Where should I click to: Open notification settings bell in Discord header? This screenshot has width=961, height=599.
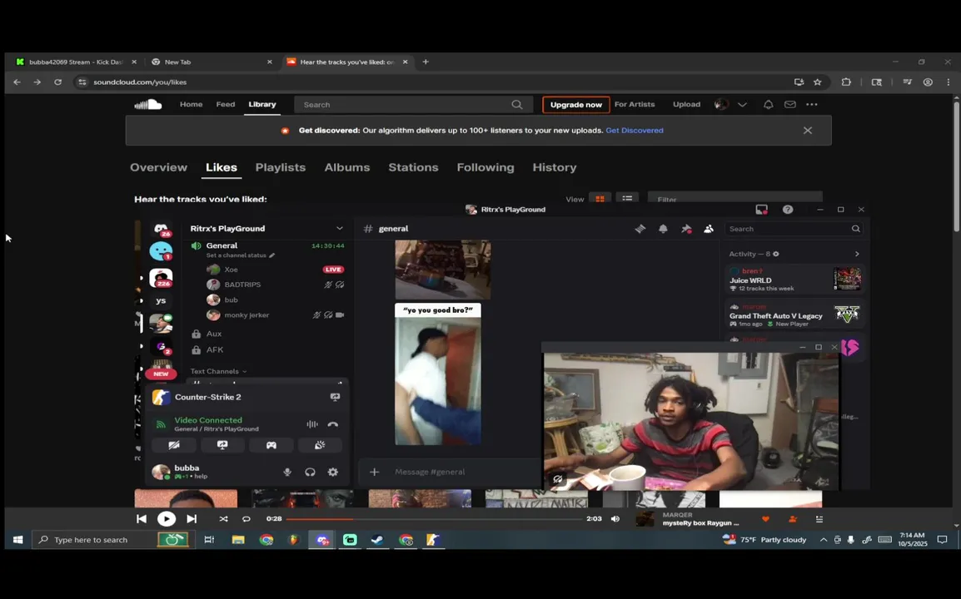pos(663,229)
